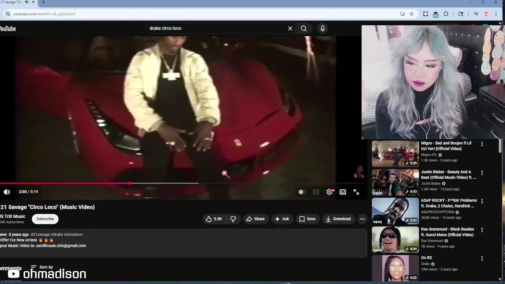Open the US Trill Music channel page

[13, 216]
